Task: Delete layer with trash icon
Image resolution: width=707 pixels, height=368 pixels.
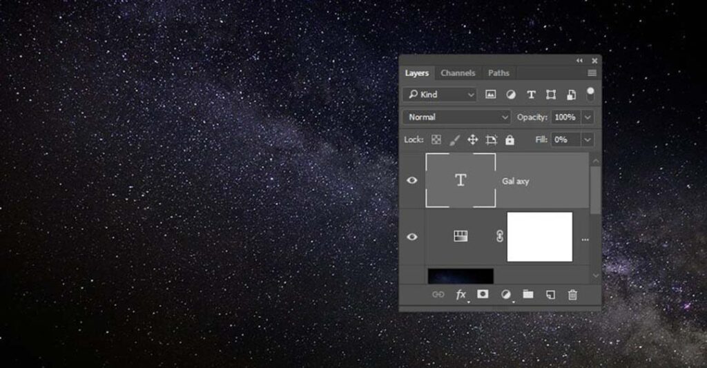Action: (x=572, y=295)
